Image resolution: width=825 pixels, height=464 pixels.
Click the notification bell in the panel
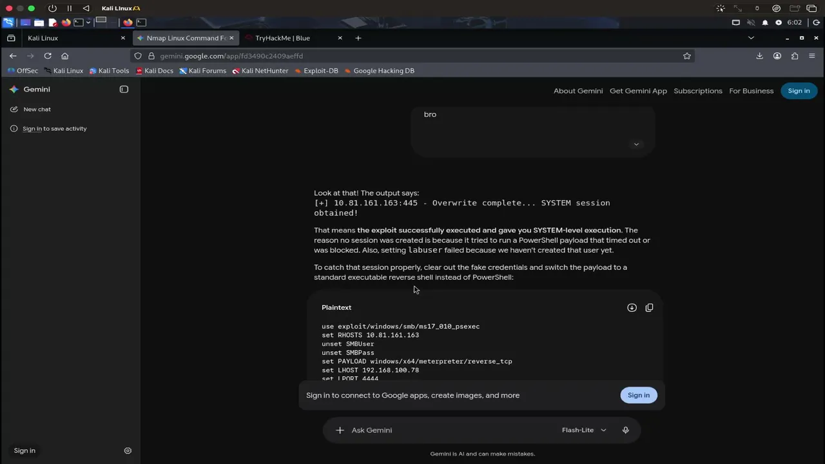click(x=765, y=23)
